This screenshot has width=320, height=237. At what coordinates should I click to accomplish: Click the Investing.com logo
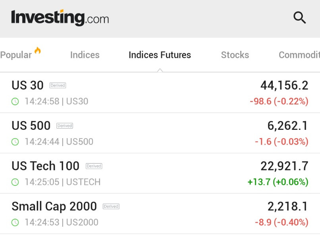click(x=60, y=18)
